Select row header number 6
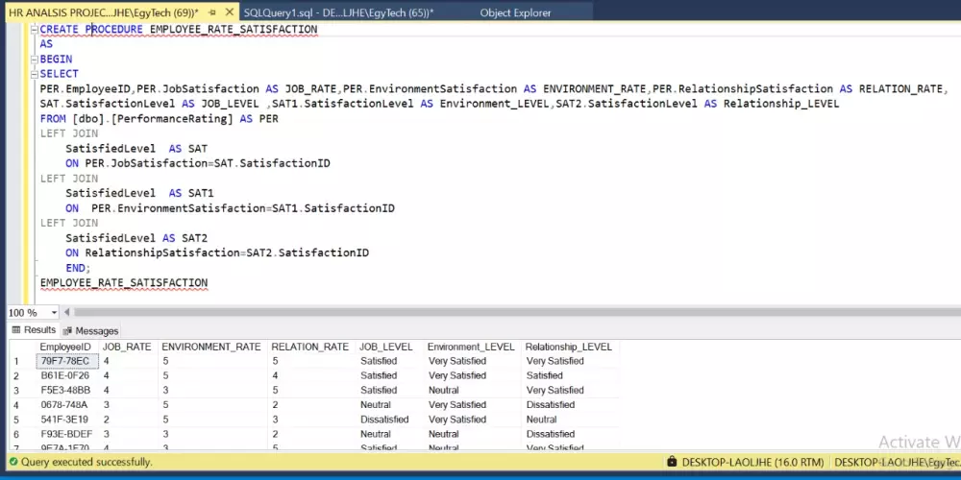This screenshot has height=480, width=961. 16,435
